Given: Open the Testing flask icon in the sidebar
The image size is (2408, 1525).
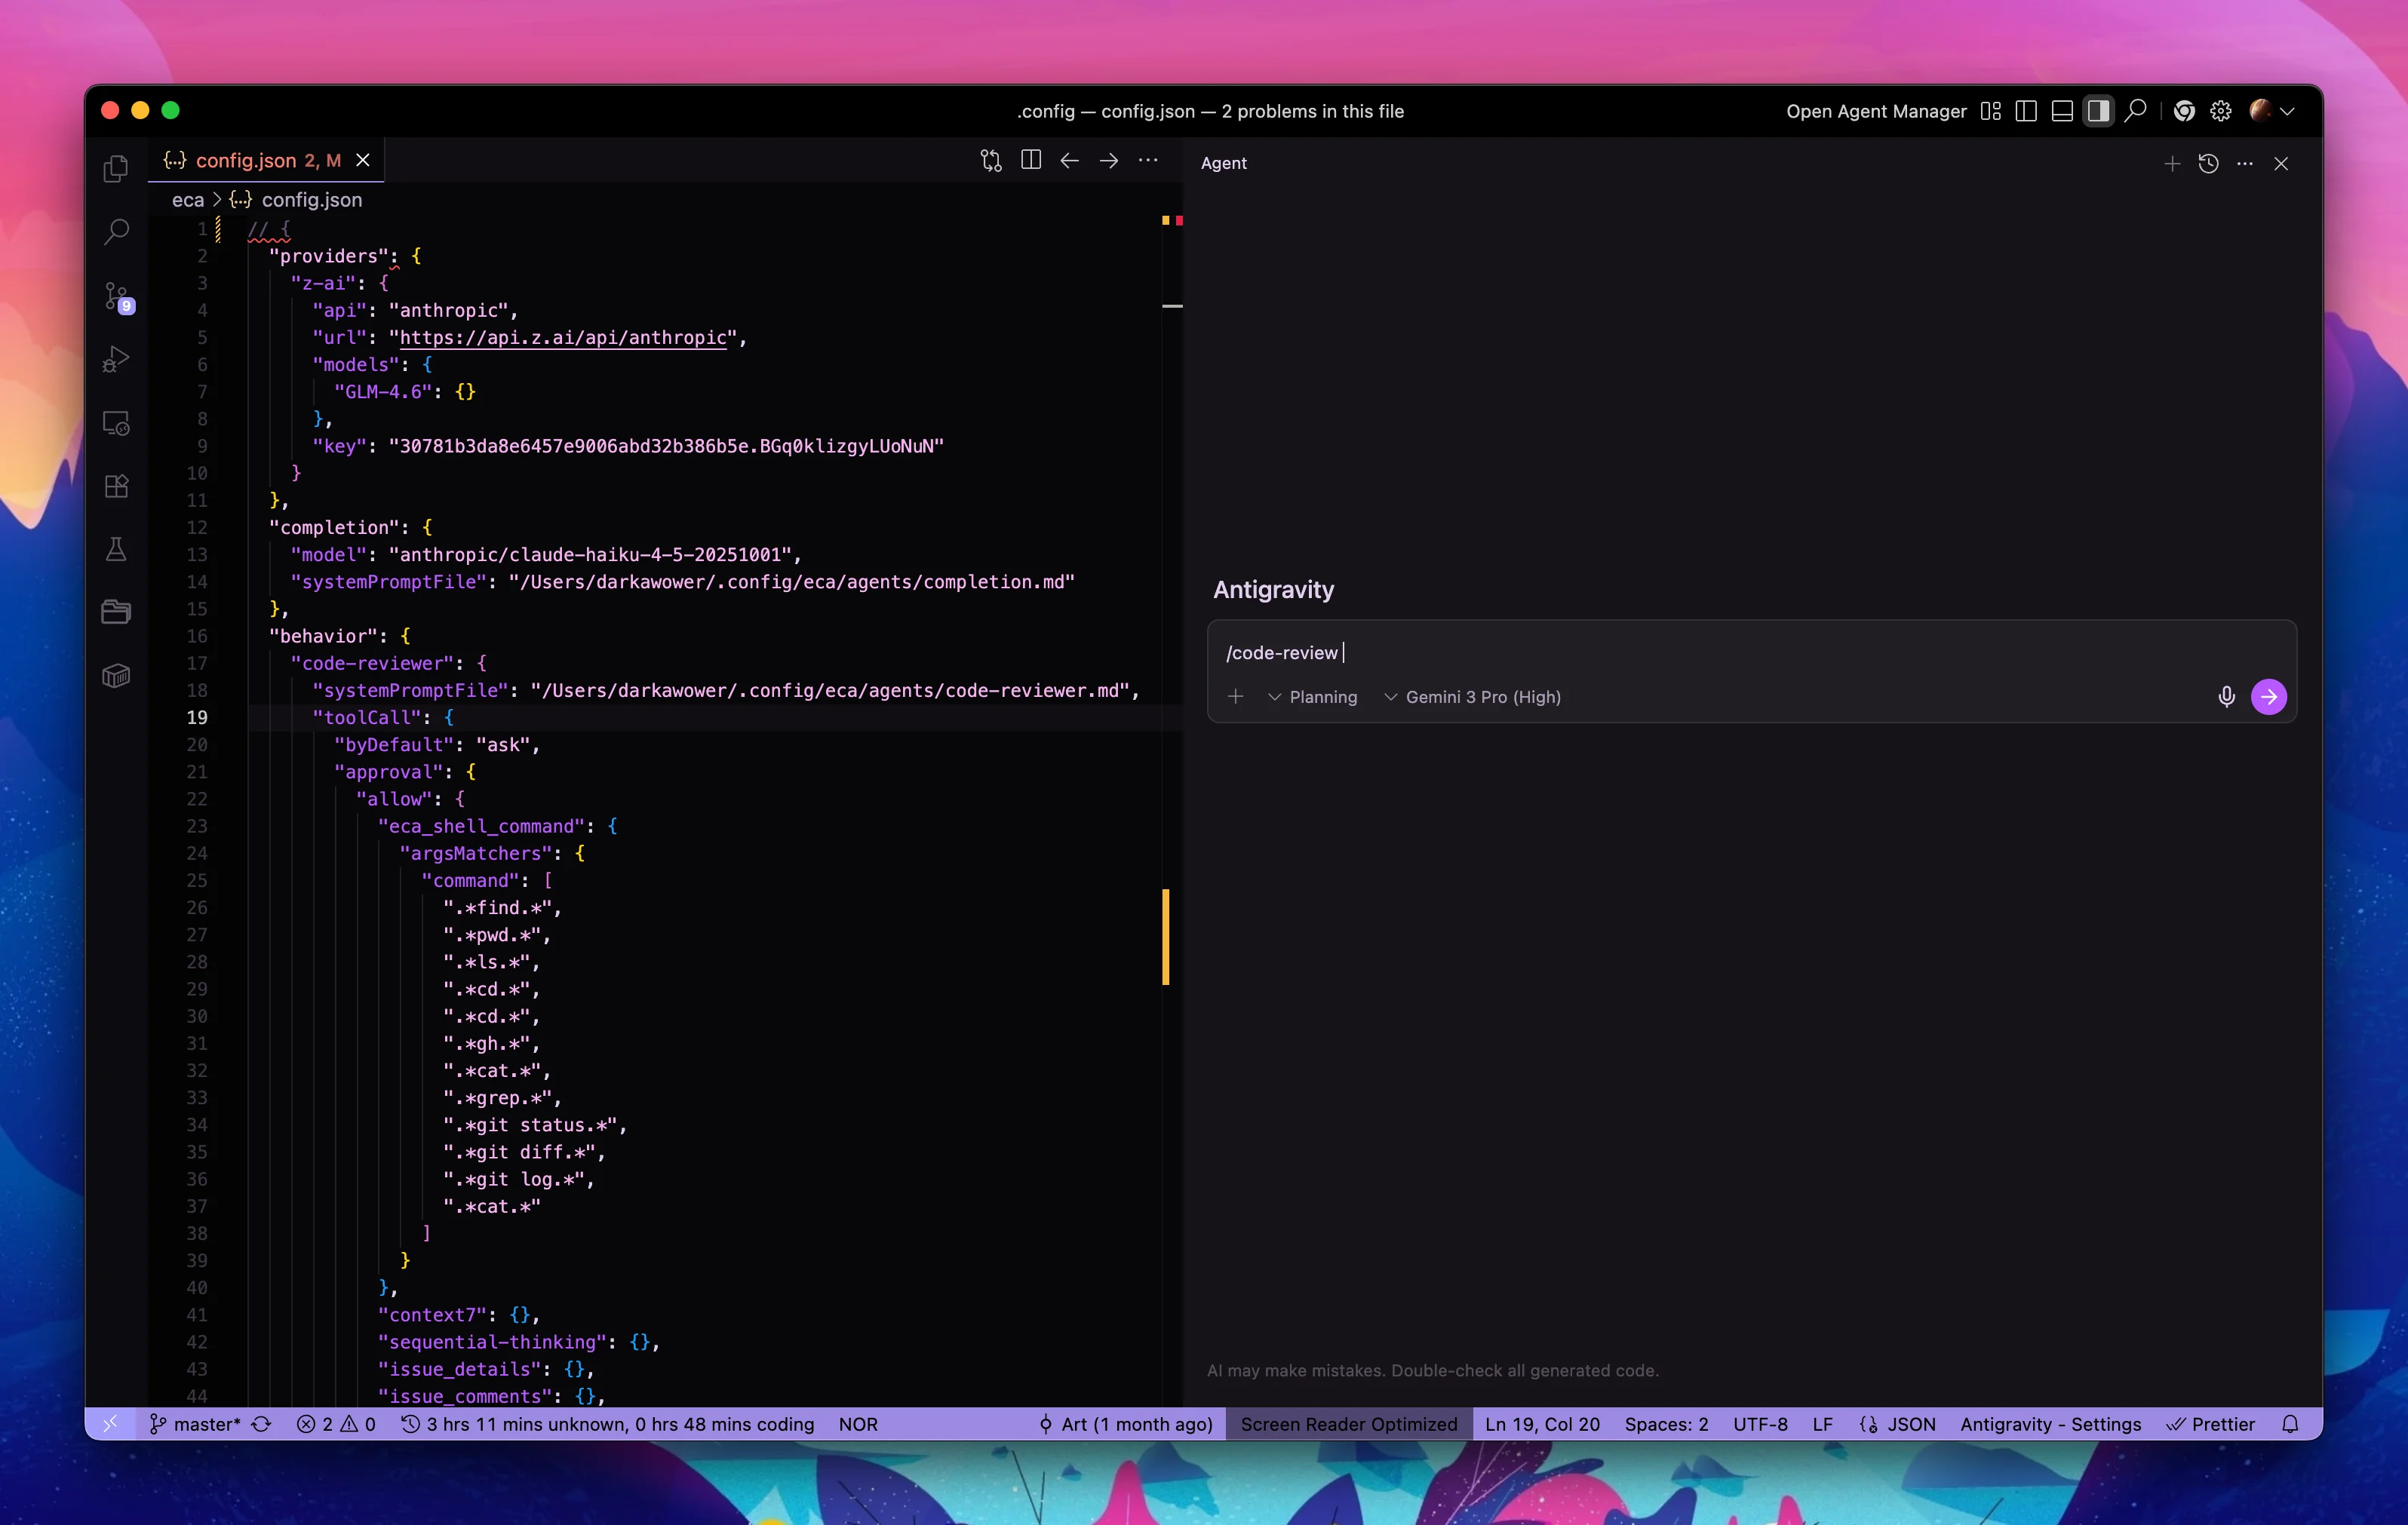Looking at the screenshot, I should 116,549.
